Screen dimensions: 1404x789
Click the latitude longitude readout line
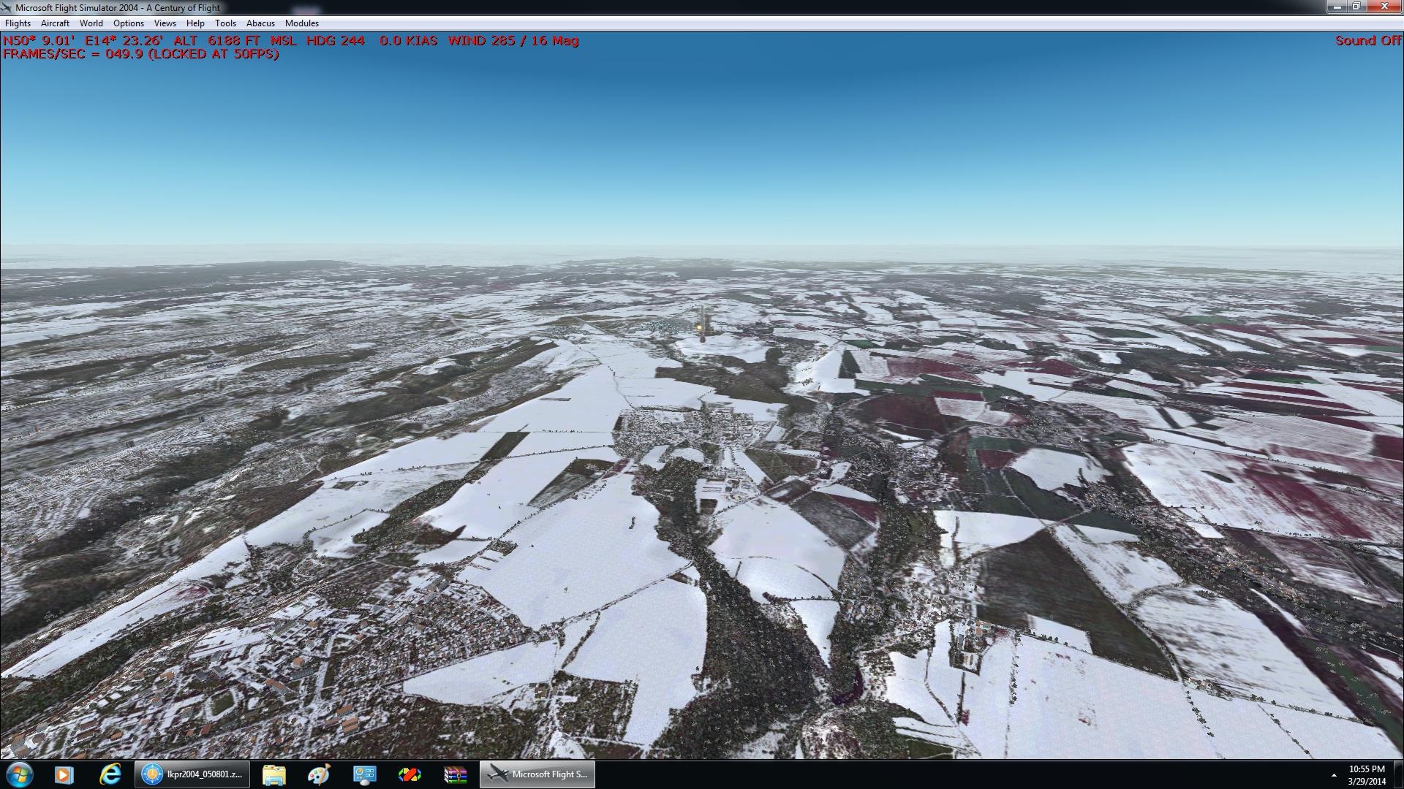291,41
